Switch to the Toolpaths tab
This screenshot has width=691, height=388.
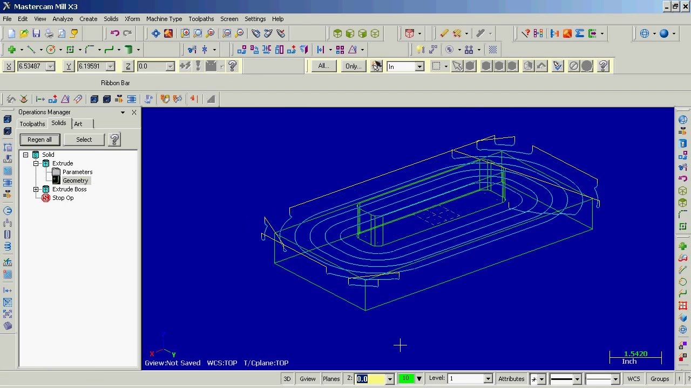coord(32,124)
